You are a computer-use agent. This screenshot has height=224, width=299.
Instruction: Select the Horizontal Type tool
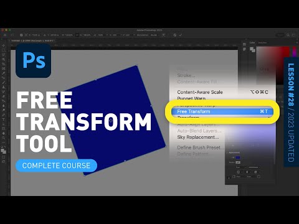(4, 119)
